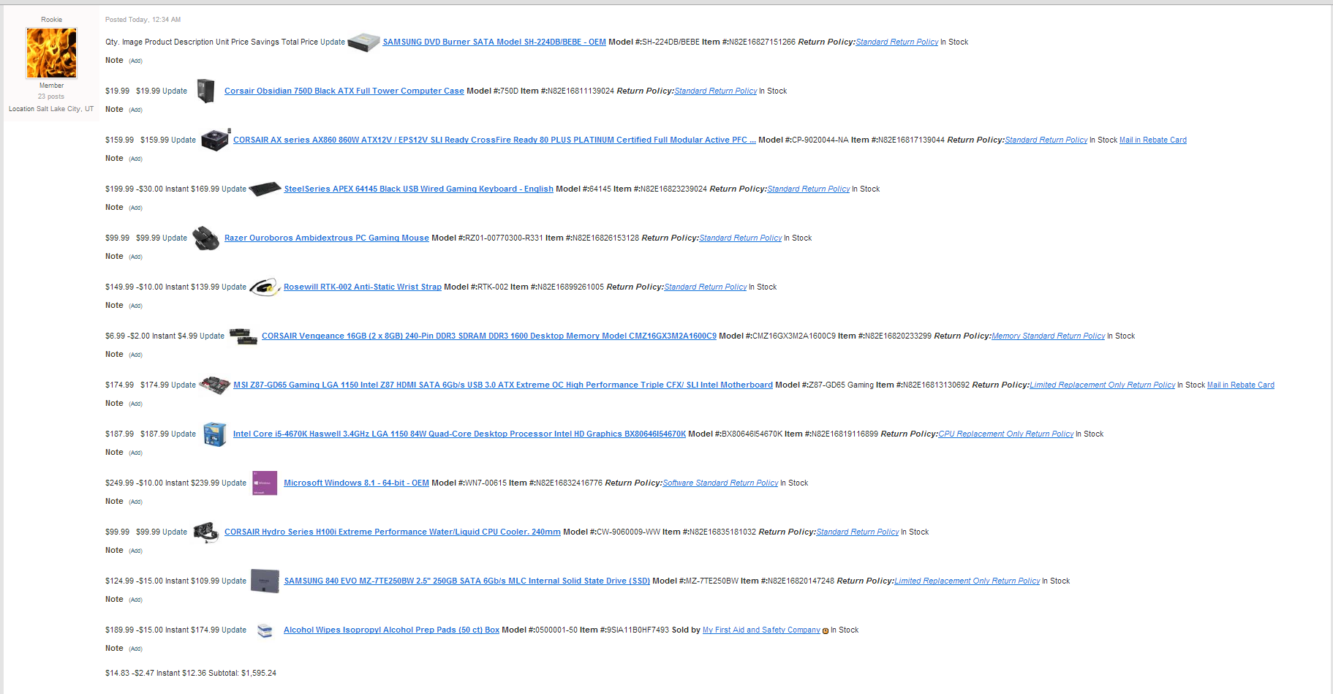This screenshot has height=694, width=1333.
Task: Click the CPU Replacement Only Return Policy link
Action: point(1006,434)
